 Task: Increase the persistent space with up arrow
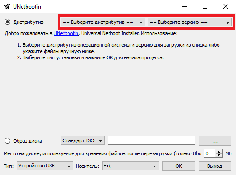tap(219, 152)
